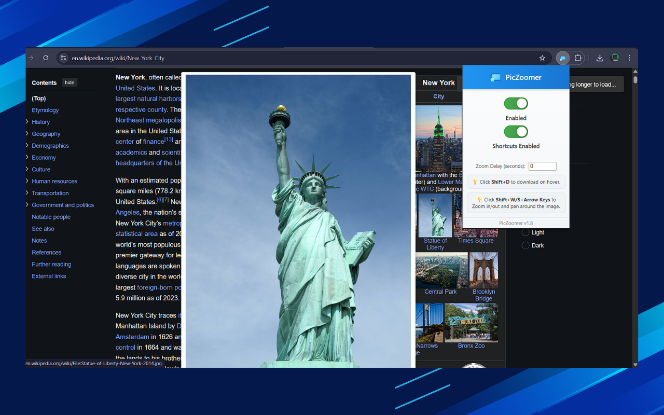Click the site information icon in the address bar
This screenshot has height=415, width=664.
pyautogui.click(x=63, y=58)
